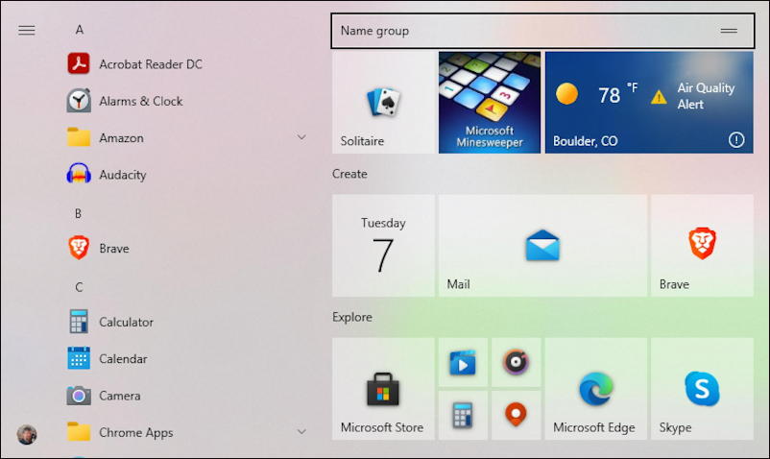The width and height of the screenshot is (770, 459).
Task: Click the Acrobat Reader DC icon
Action: 79,63
